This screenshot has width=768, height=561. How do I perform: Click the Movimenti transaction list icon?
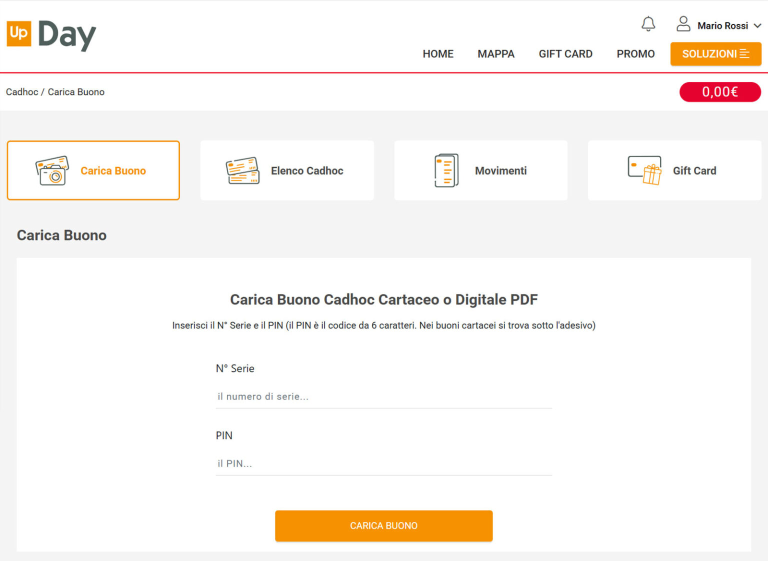pos(446,170)
